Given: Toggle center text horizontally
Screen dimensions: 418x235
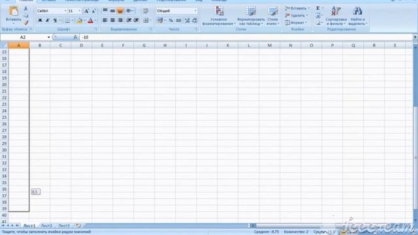Looking at the screenshot, I should point(112,20).
